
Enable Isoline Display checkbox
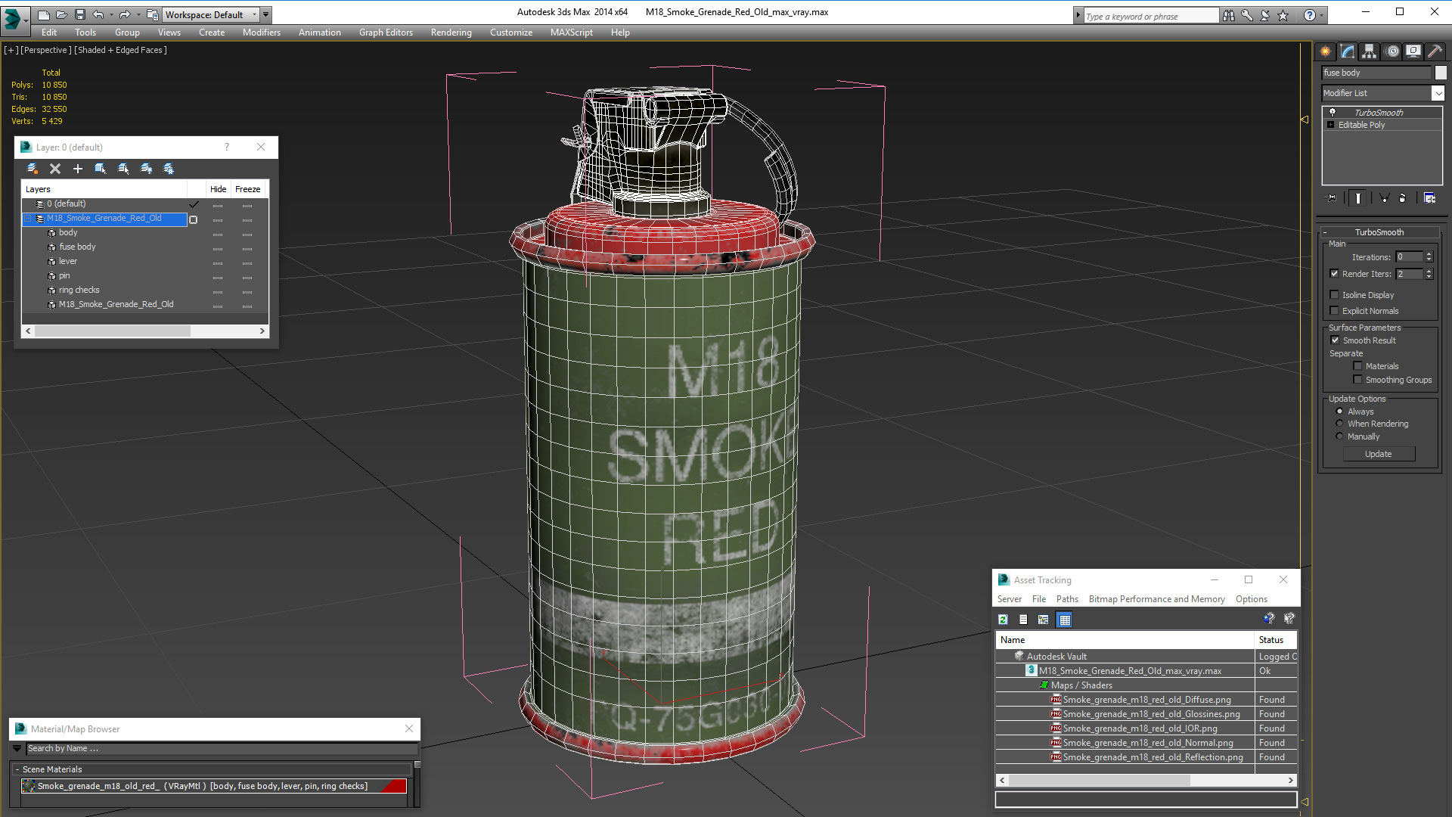[1335, 295]
